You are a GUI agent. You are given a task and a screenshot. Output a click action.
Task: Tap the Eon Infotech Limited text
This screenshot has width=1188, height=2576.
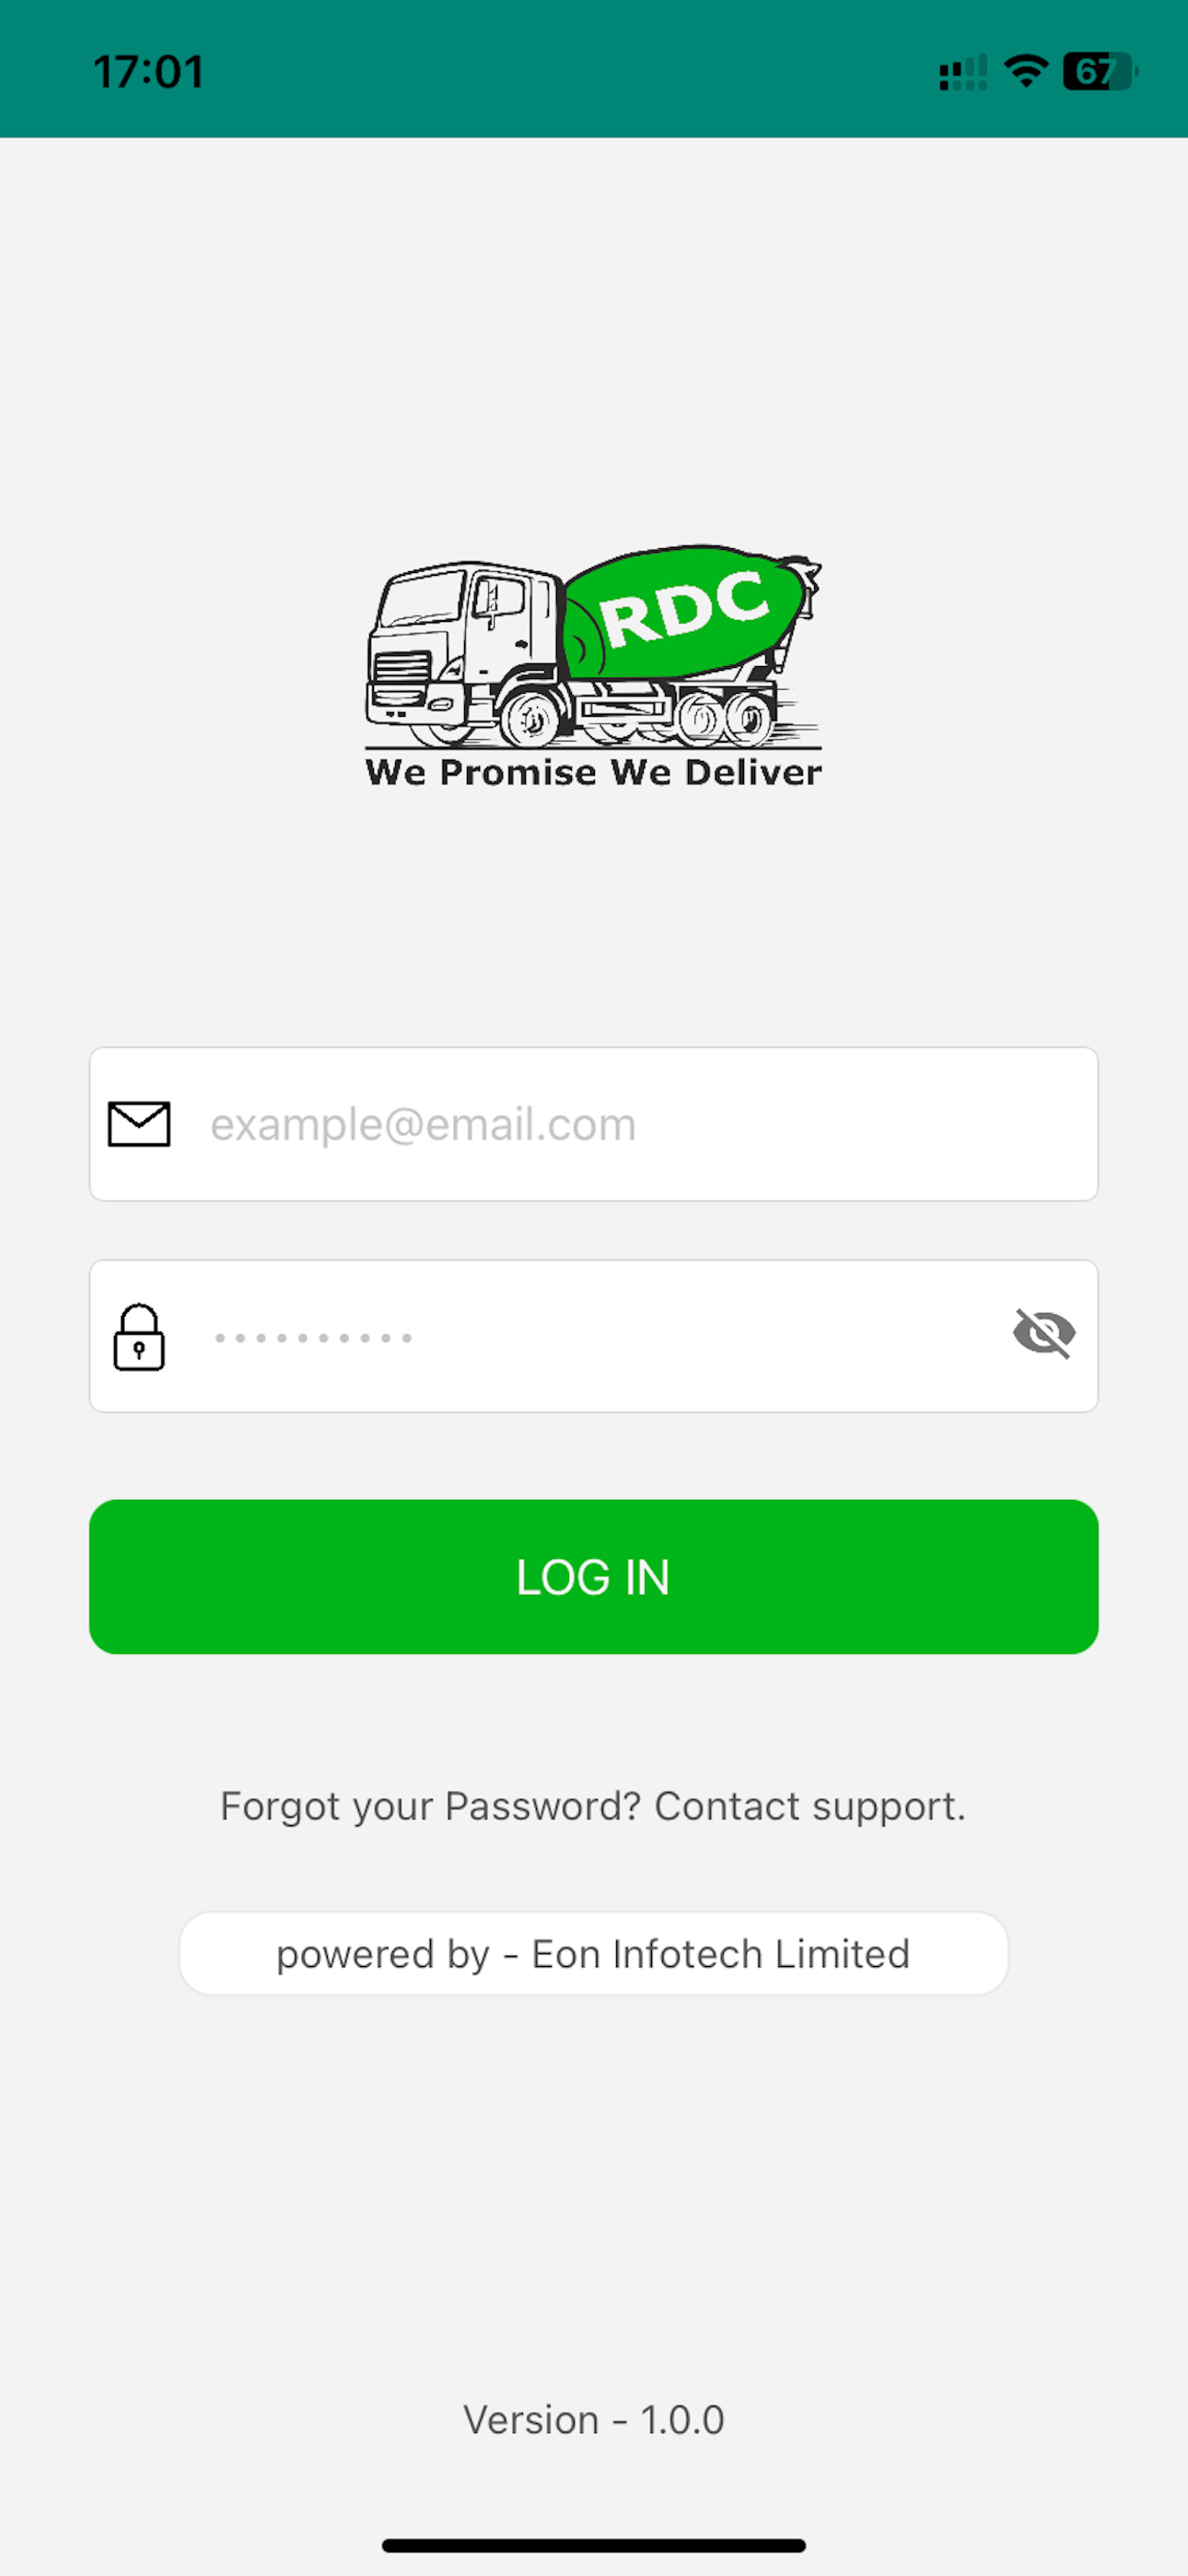click(x=721, y=1953)
